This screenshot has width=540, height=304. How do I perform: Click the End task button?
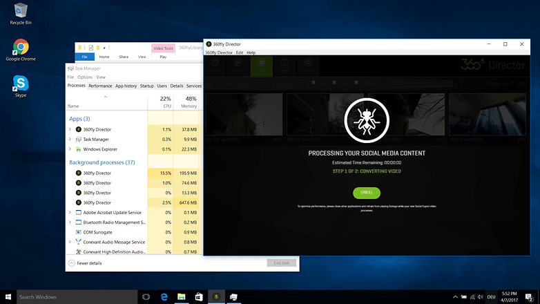point(281,263)
